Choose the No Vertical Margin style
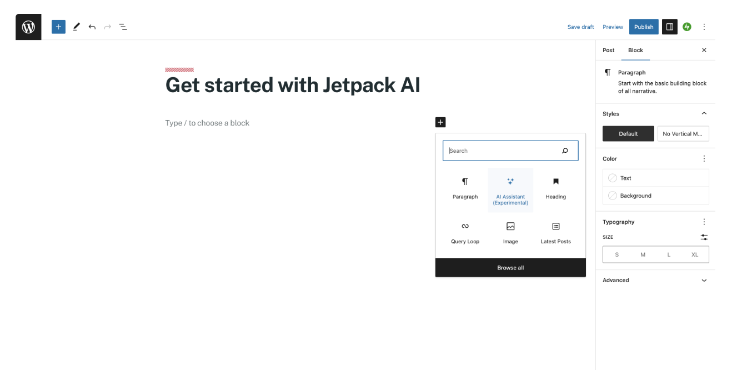742x370 pixels. [683, 134]
